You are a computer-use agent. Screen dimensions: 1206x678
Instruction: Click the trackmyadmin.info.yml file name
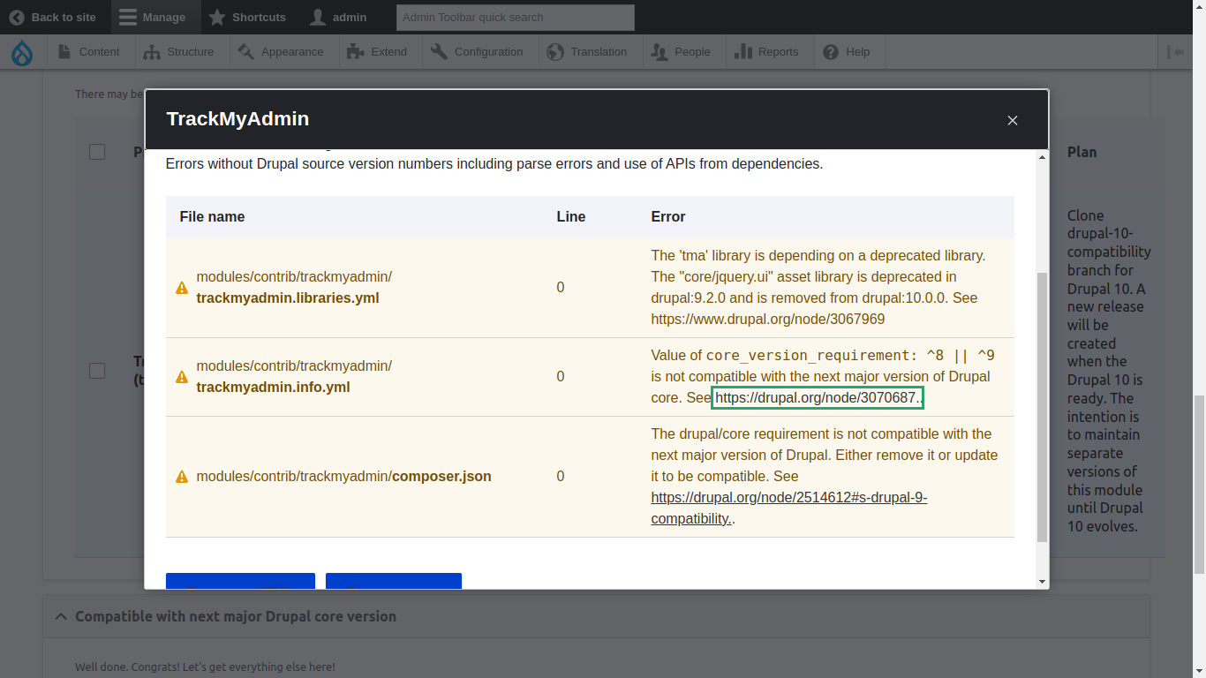[x=273, y=388]
